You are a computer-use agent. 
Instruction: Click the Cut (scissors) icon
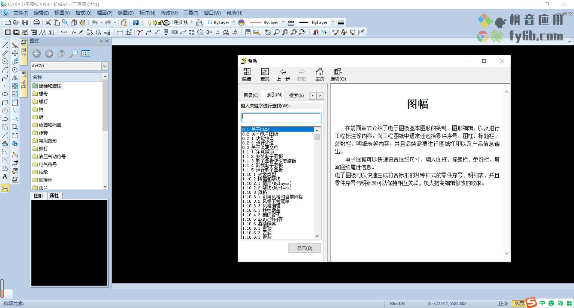(x=48, y=22)
